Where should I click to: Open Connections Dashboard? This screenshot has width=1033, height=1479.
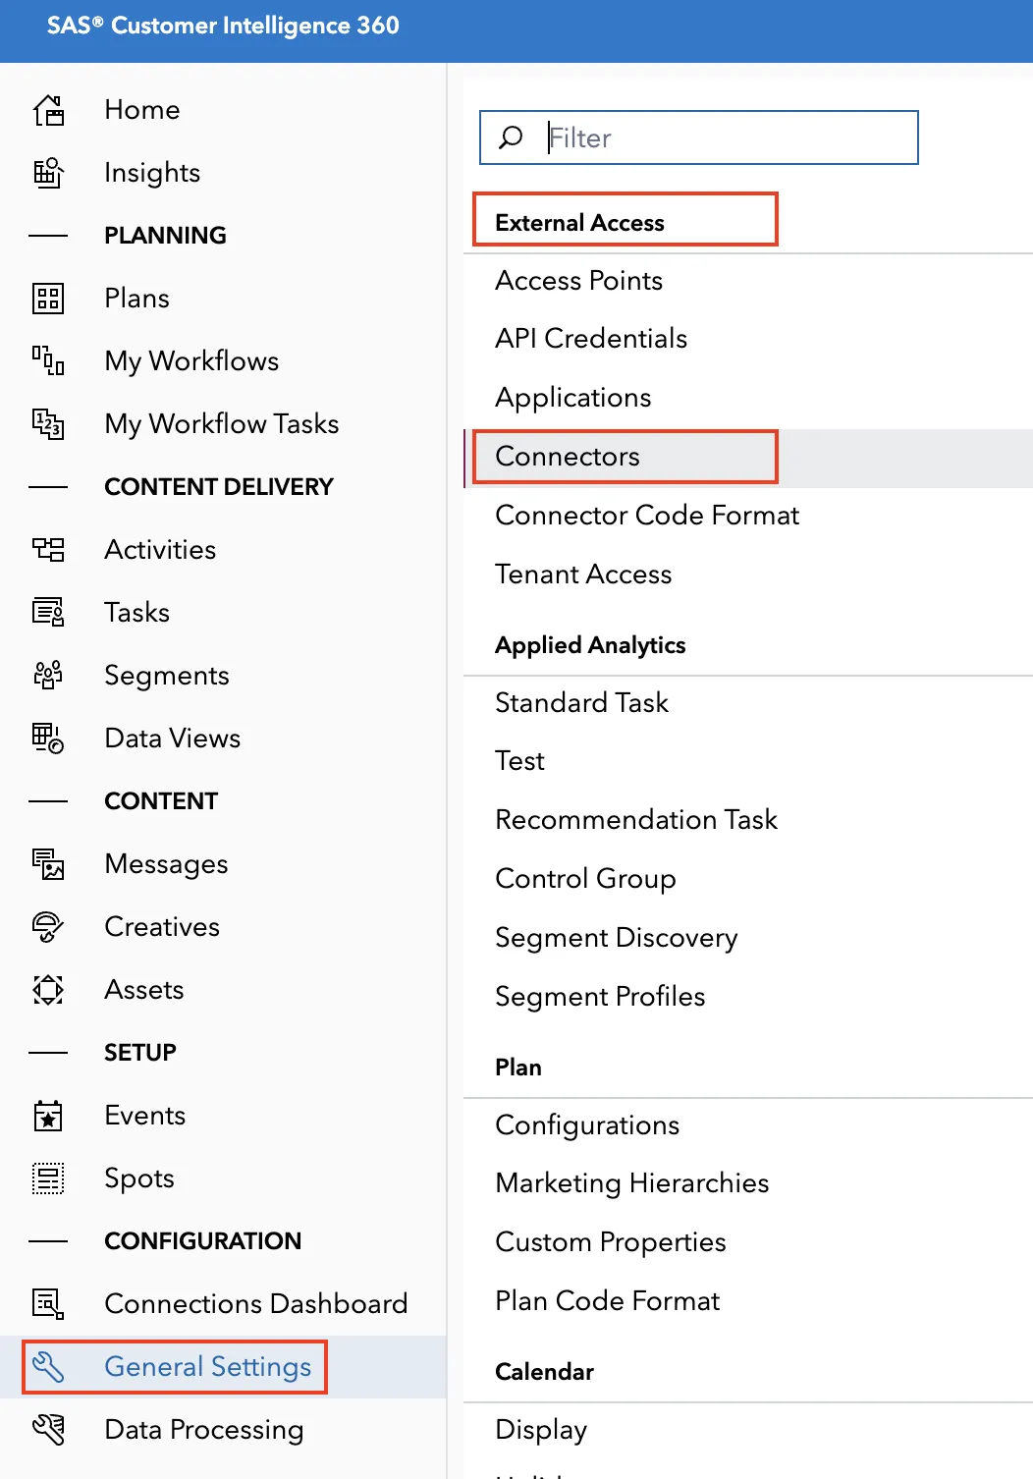point(256,1304)
